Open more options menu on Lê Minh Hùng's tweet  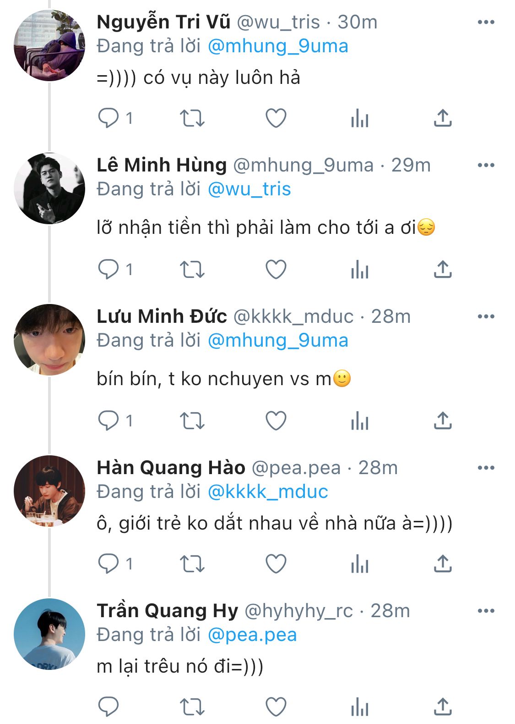coord(486,165)
